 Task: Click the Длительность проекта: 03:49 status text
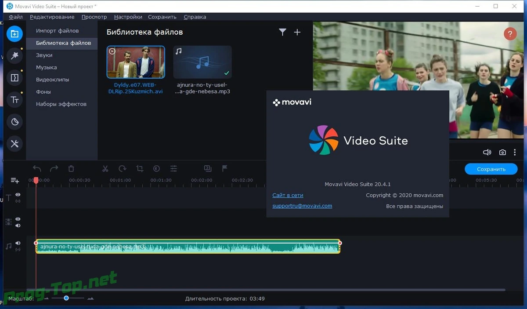(225, 299)
